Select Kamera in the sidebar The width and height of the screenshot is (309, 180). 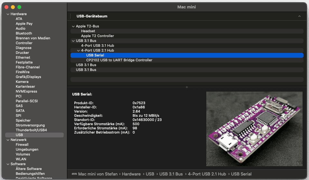click(22, 82)
